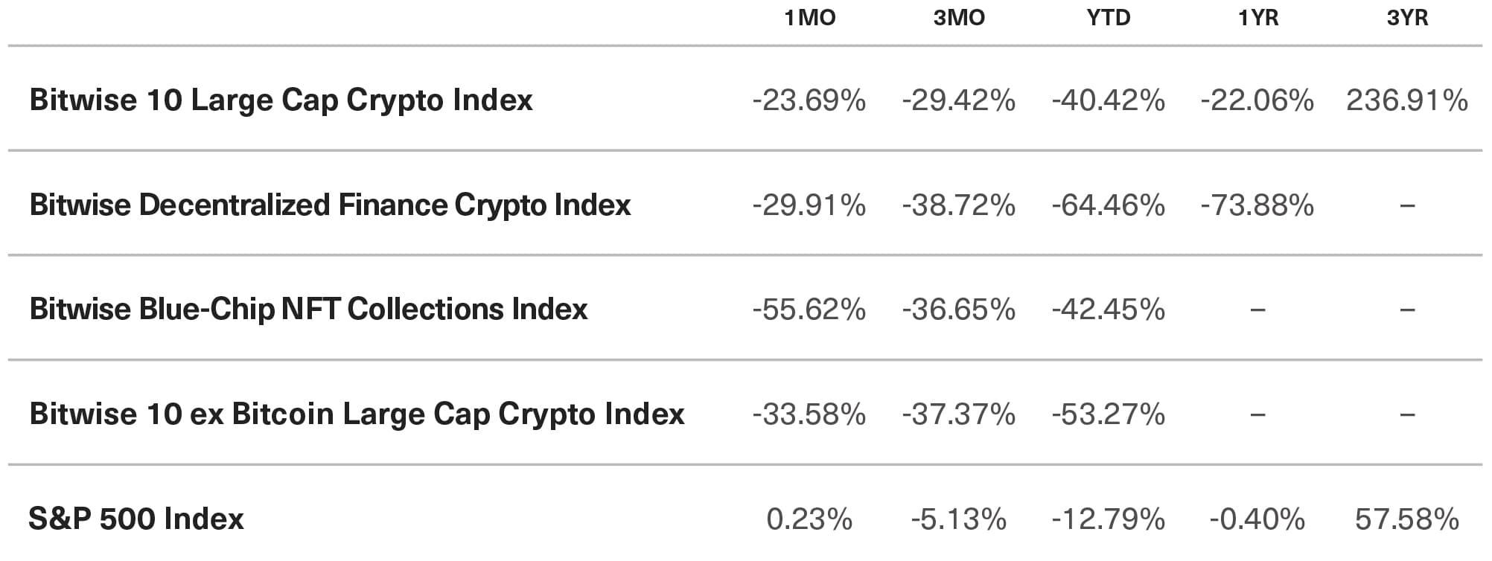Screen dimensions: 1492x561
Task: Open Bitwise 10 Large Cap Crypto Index
Action: (281, 100)
